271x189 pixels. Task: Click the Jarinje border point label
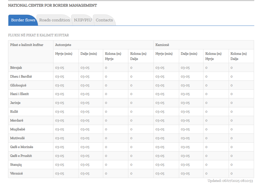click(x=15, y=103)
